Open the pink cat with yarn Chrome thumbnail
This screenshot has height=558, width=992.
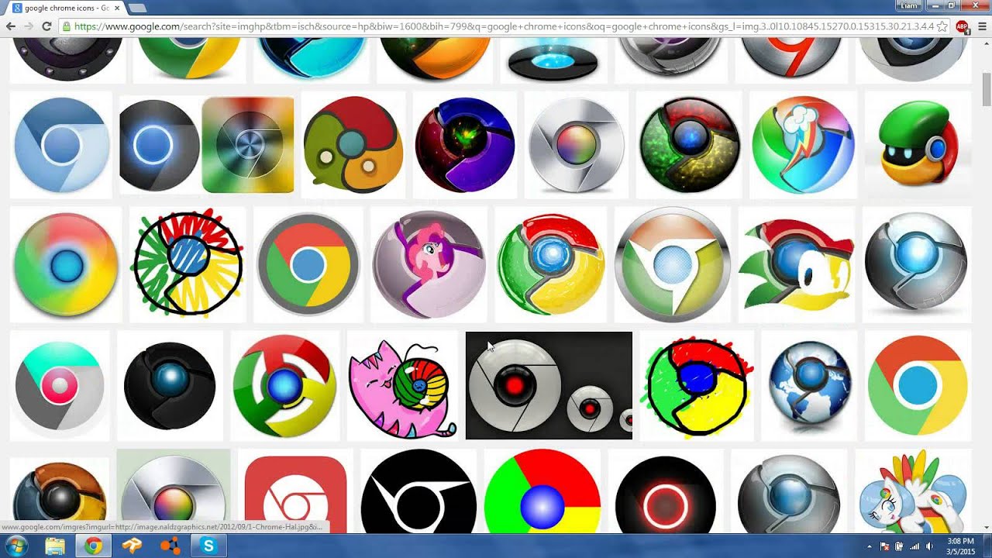point(401,386)
